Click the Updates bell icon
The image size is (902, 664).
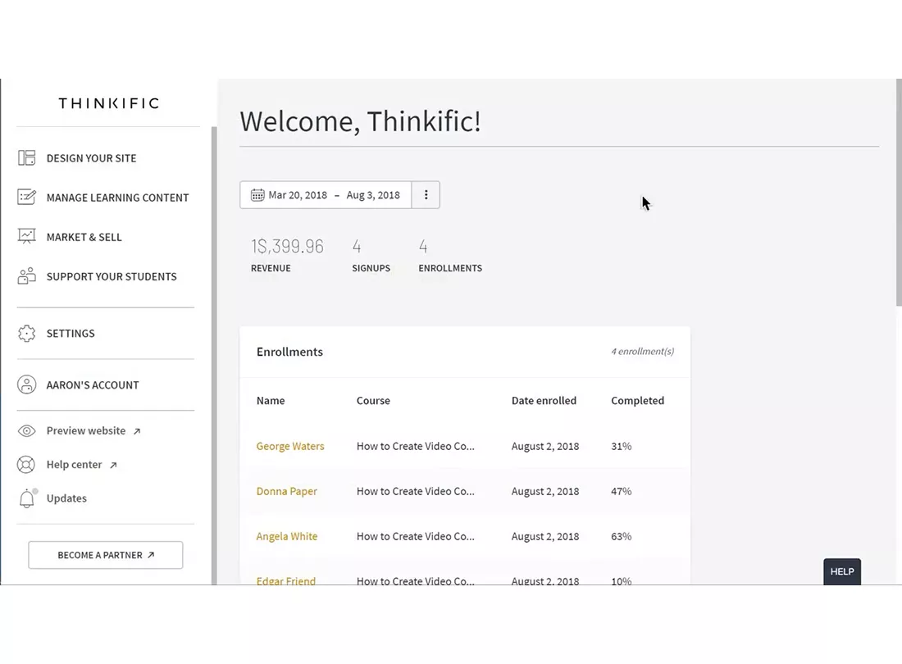(x=27, y=498)
